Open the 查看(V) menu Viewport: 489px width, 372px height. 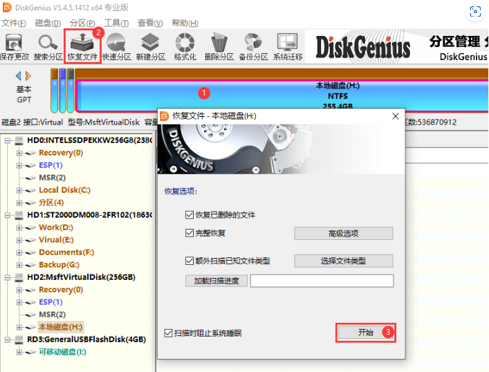point(150,23)
